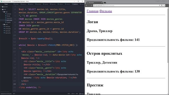Place cursor on $result = $pdo->query line
This screenshot has width=169, height=95.
coord(36,39)
